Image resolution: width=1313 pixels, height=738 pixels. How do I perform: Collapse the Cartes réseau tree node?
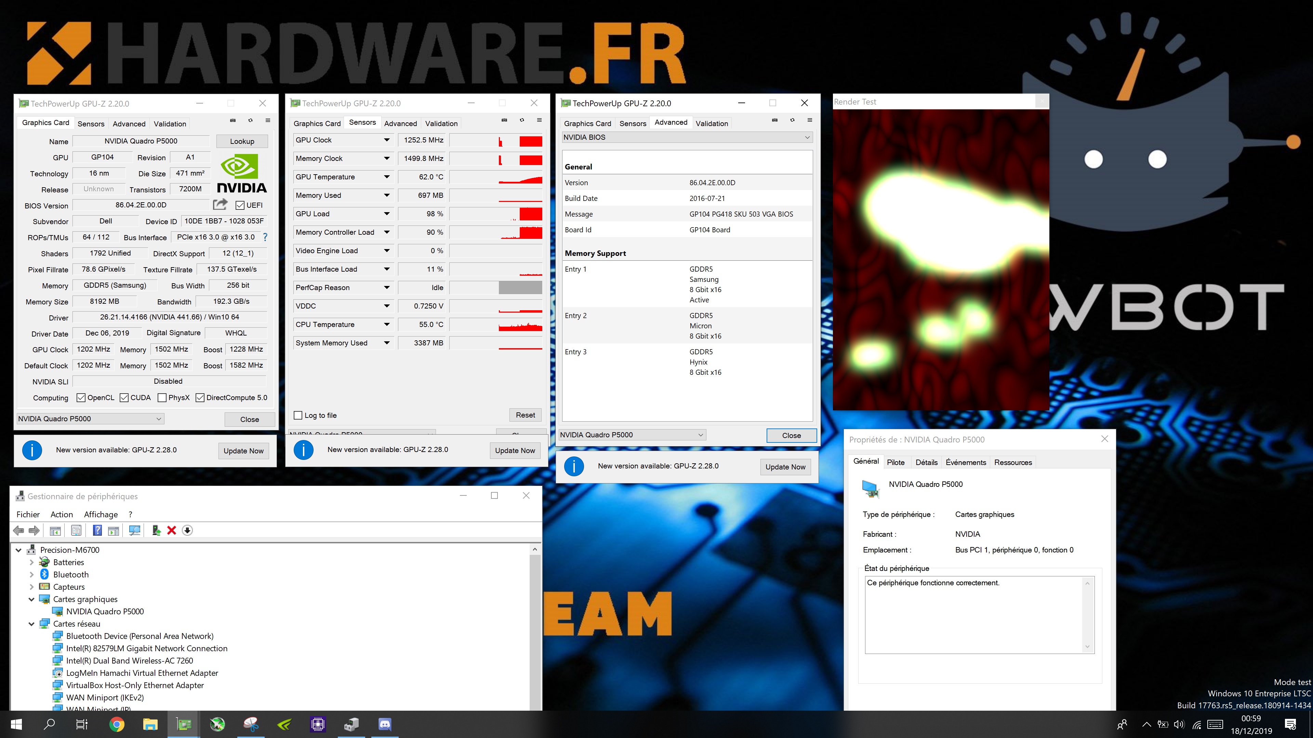coord(31,624)
